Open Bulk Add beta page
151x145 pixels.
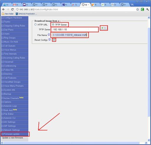(x=15, y=110)
